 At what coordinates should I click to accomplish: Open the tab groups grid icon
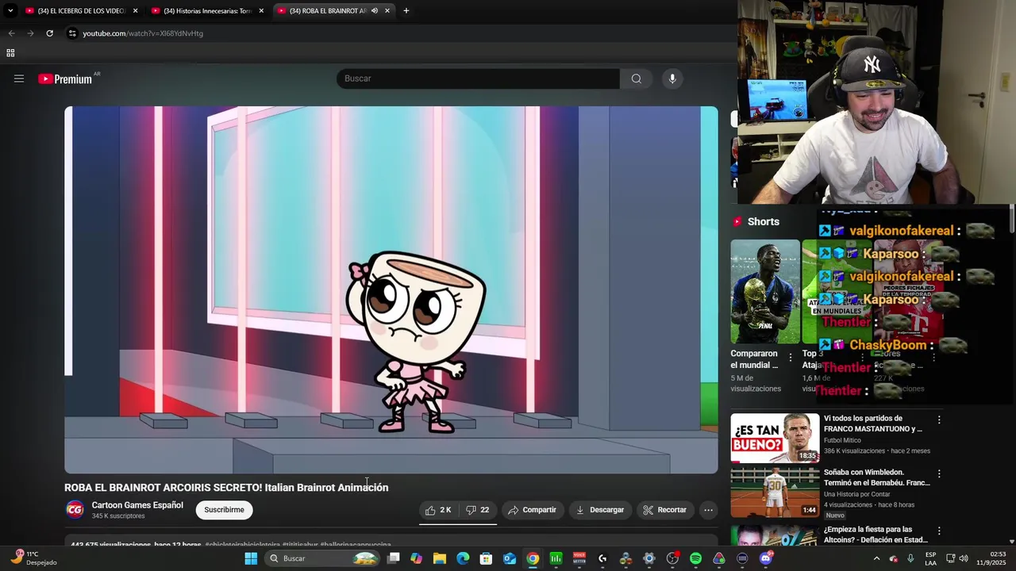(10, 53)
